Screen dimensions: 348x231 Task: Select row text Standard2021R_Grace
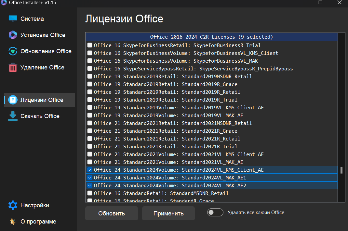click(166, 131)
